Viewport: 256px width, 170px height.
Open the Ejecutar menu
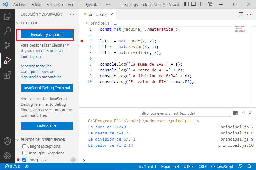(93, 4)
